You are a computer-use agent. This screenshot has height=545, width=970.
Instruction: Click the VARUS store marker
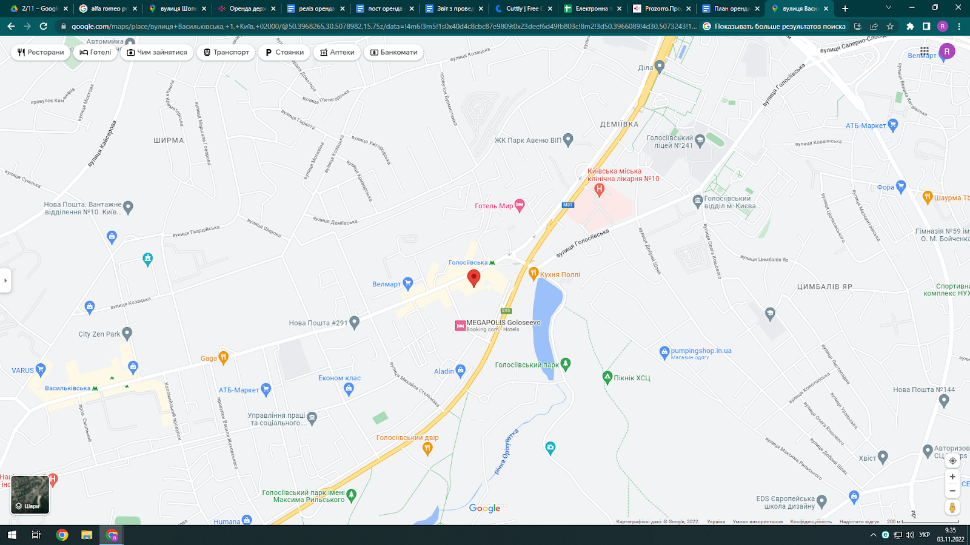[41, 369]
